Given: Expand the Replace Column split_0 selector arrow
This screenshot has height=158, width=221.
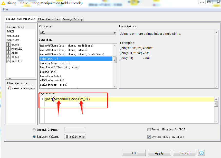Looking at the screenshot, I should click(x=84, y=137).
